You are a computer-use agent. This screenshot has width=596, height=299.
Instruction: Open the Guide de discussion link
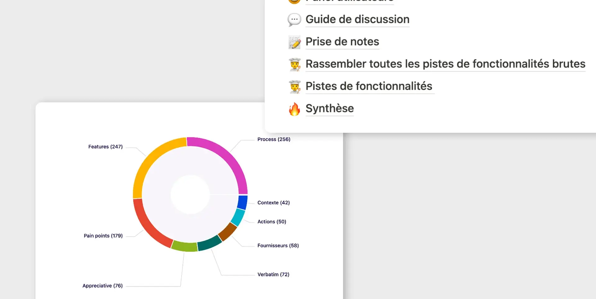pos(357,19)
